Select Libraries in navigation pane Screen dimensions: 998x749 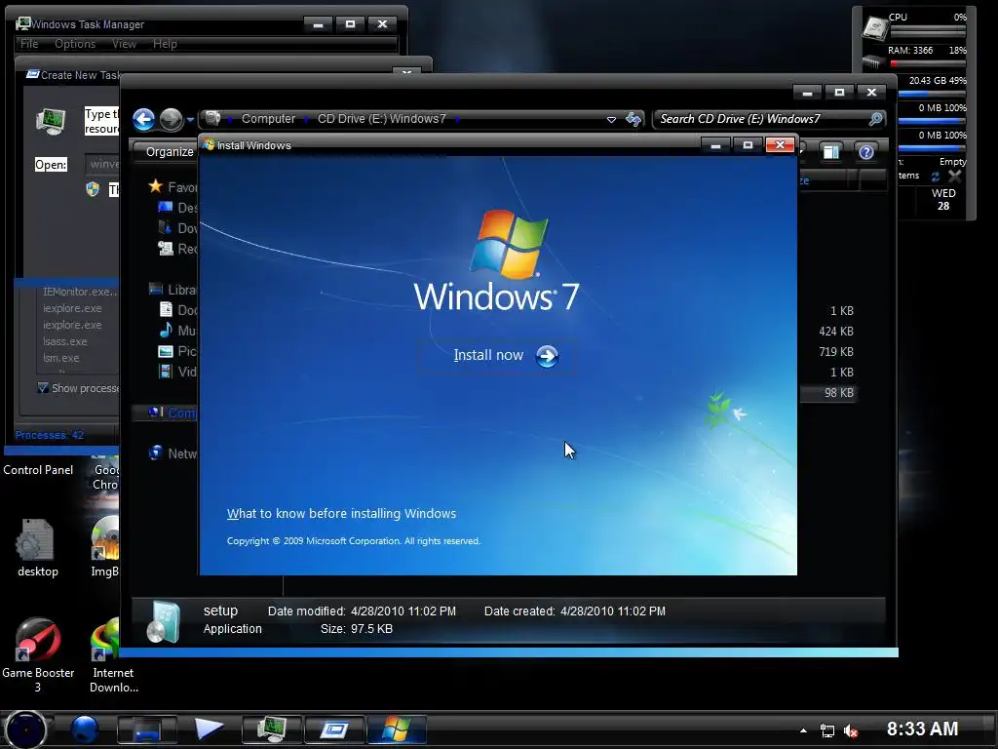(173, 290)
